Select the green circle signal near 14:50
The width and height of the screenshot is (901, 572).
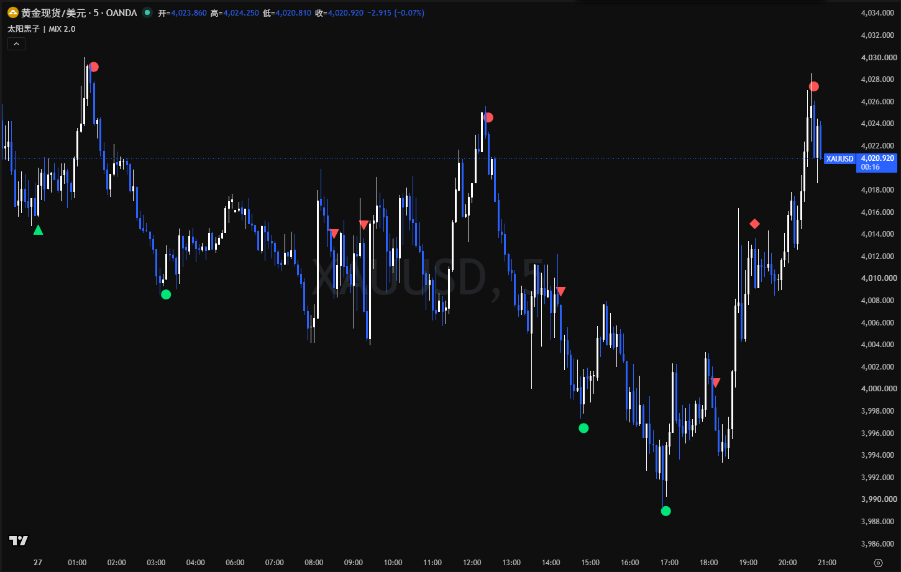583,428
